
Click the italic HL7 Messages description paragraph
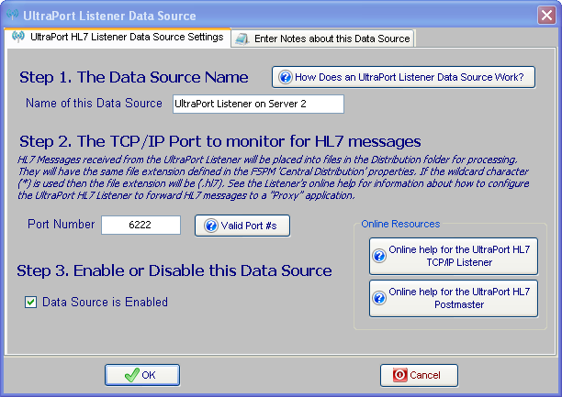(x=274, y=178)
